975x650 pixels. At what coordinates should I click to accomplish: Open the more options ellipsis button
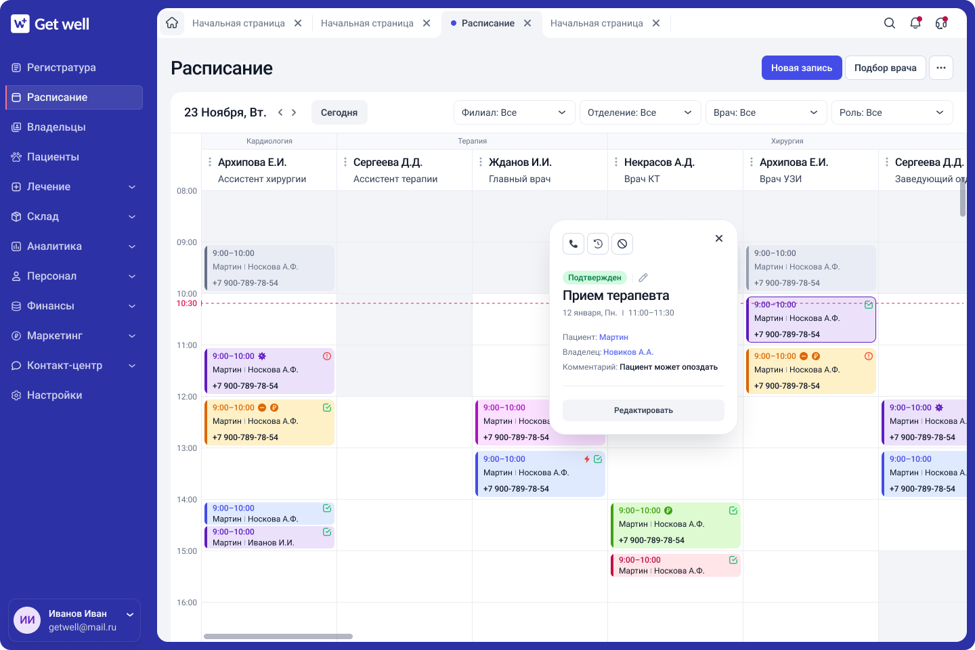pos(941,68)
